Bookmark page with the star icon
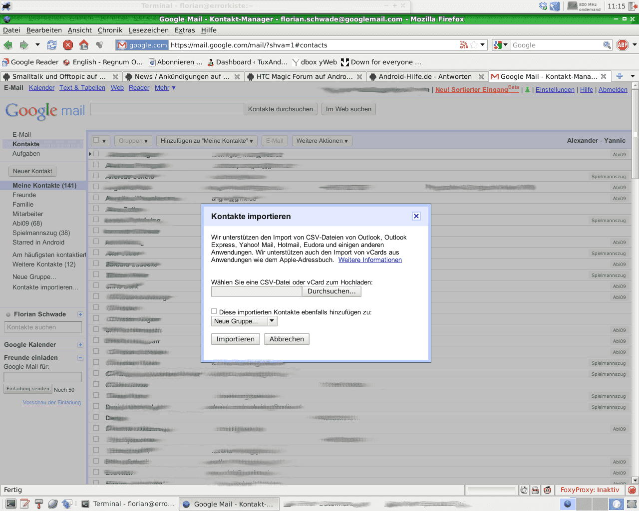Viewport: 639px width, 511px height. click(x=474, y=45)
